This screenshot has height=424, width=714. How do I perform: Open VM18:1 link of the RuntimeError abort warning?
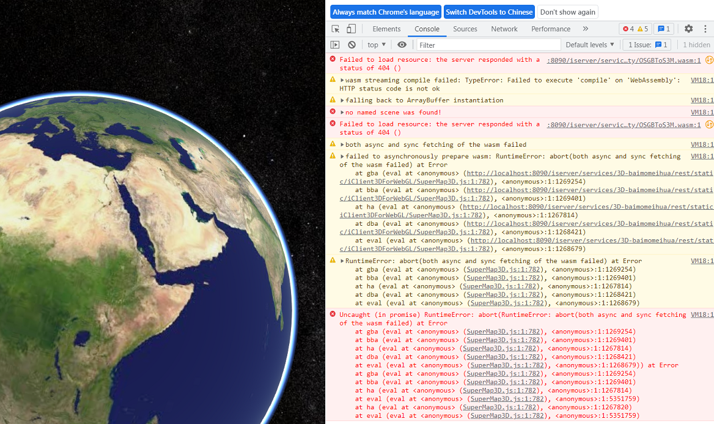pyautogui.click(x=702, y=261)
